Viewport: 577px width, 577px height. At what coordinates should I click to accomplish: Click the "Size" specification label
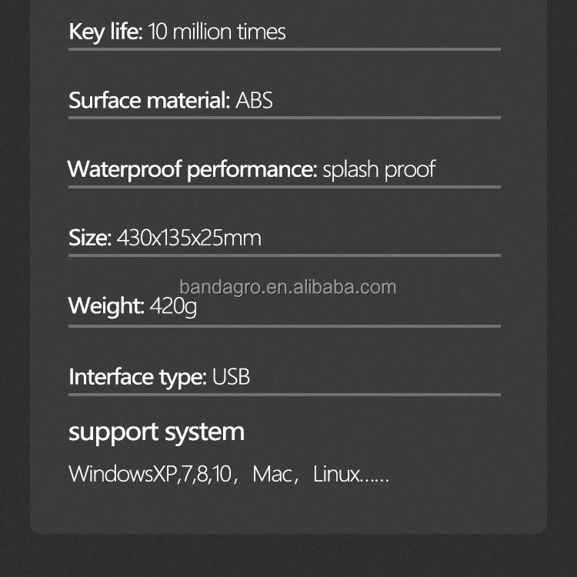[x=90, y=238]
